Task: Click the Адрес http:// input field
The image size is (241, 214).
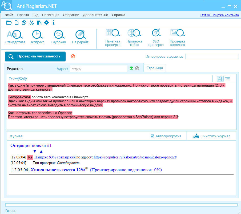Action: 99,69
